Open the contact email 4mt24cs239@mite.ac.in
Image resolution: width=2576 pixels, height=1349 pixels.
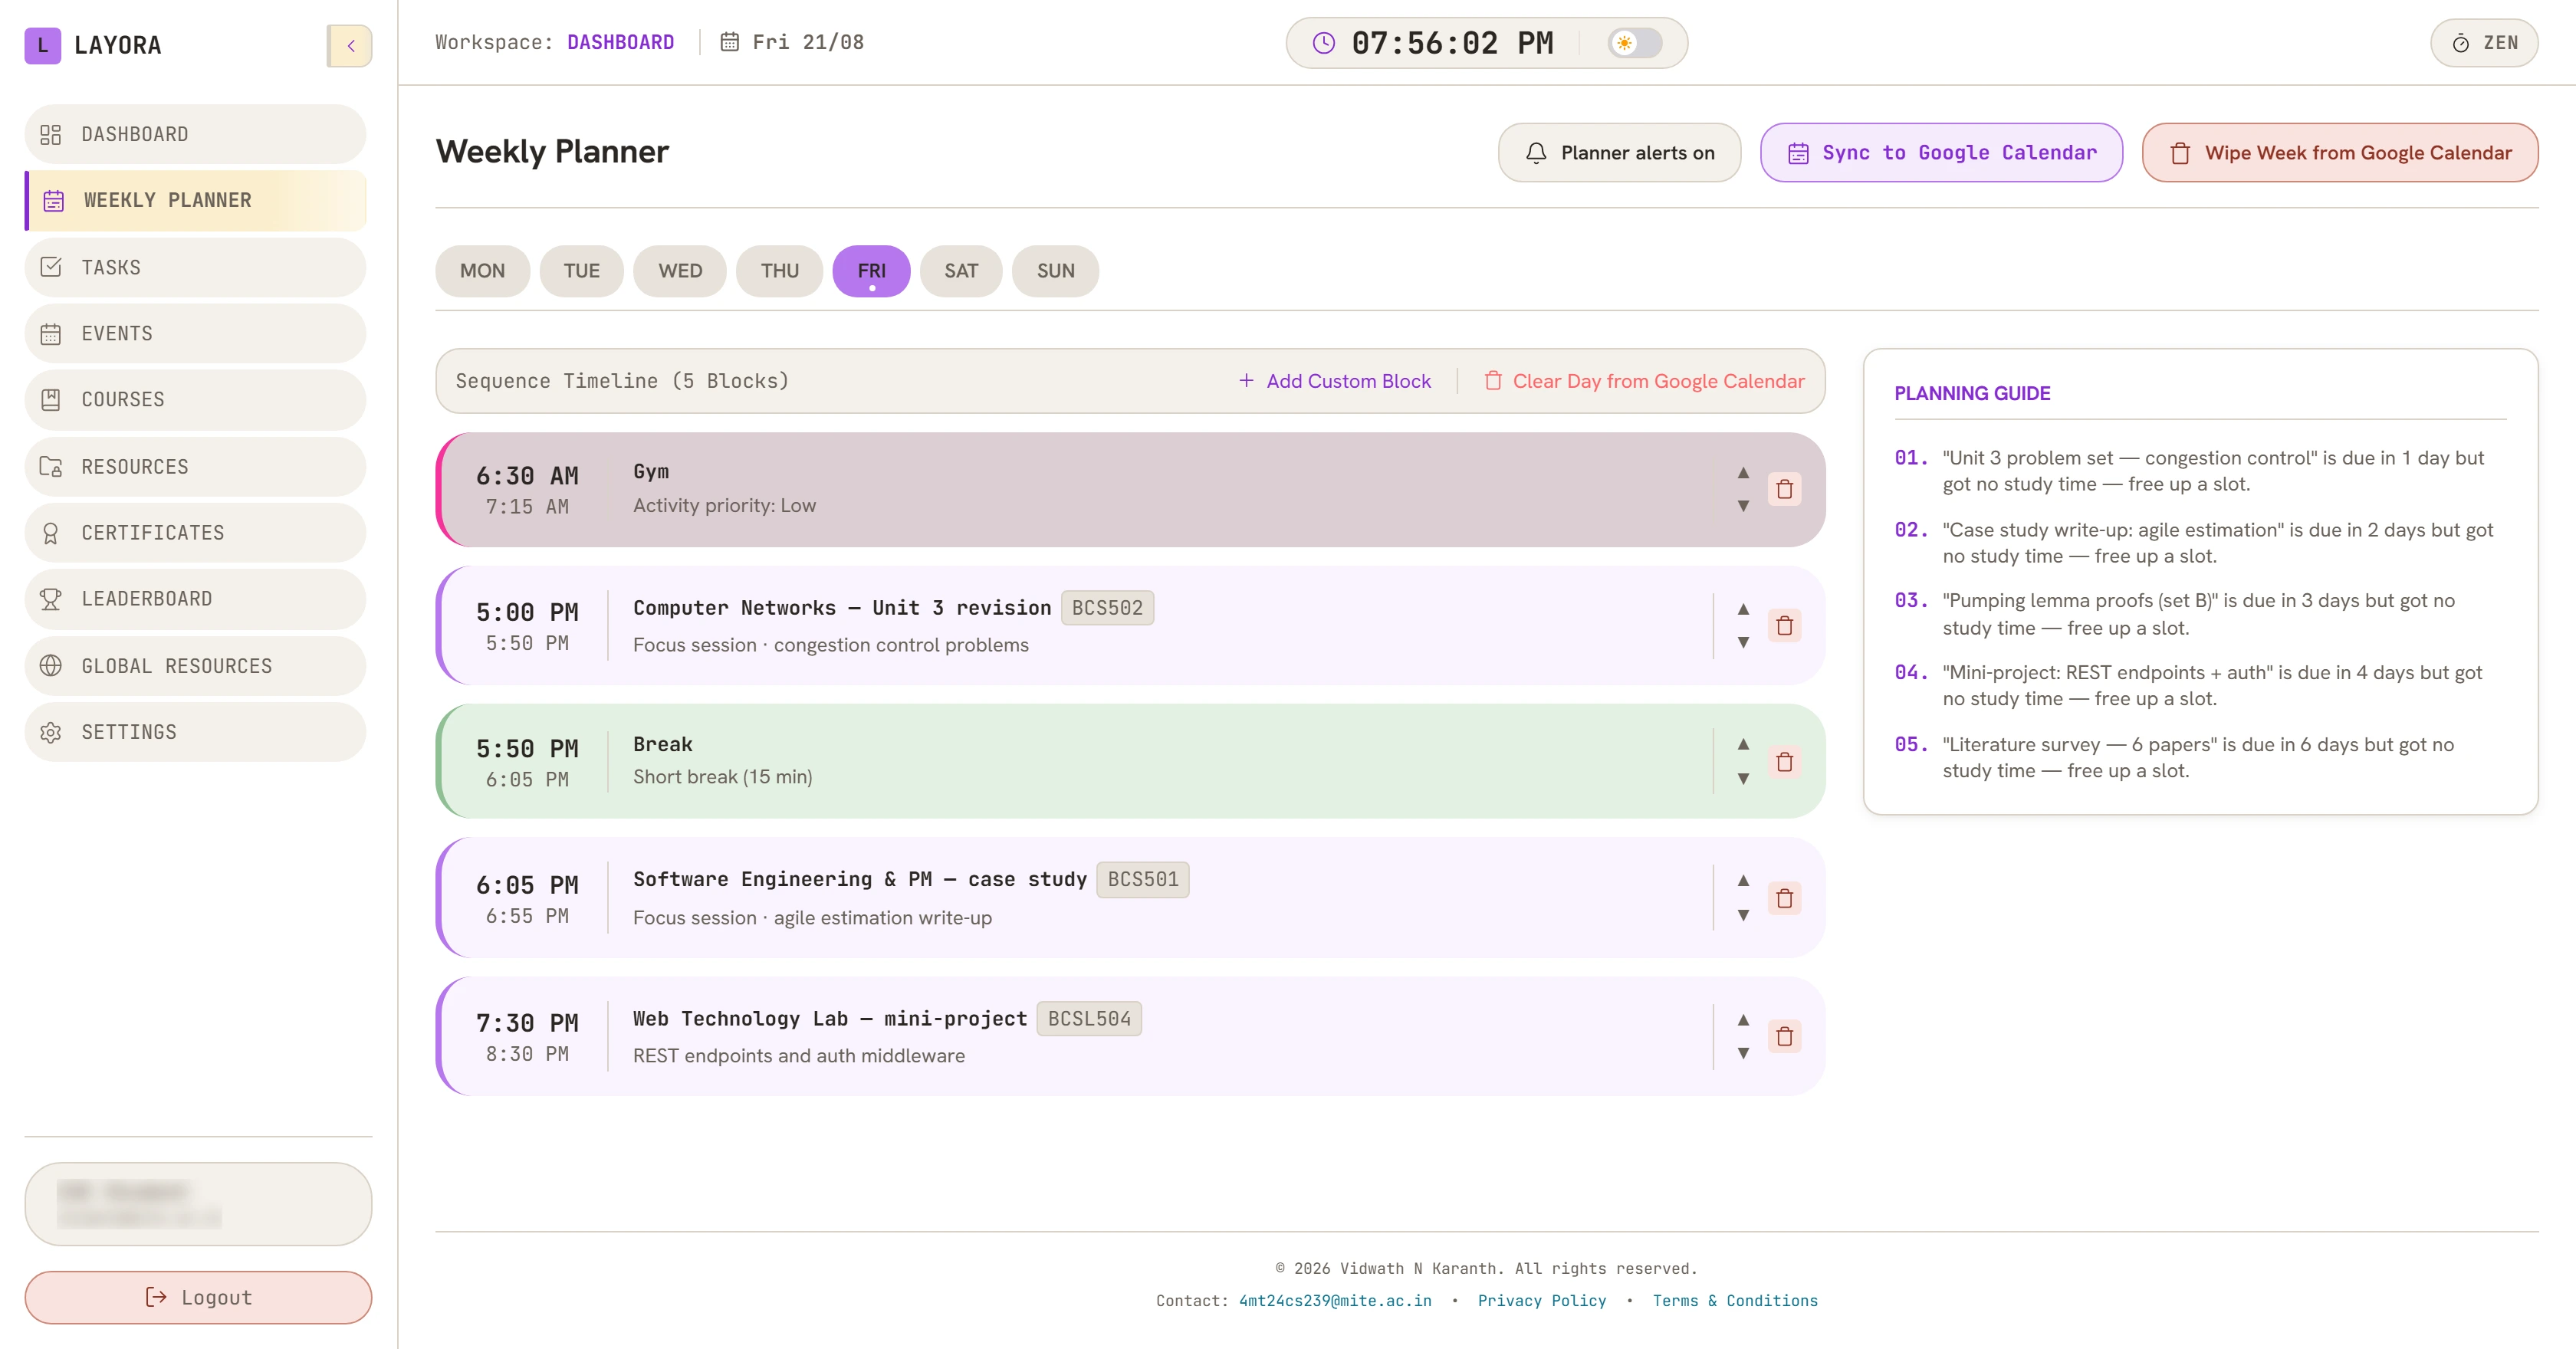pyautogui.click(x=1335, y=1300)
